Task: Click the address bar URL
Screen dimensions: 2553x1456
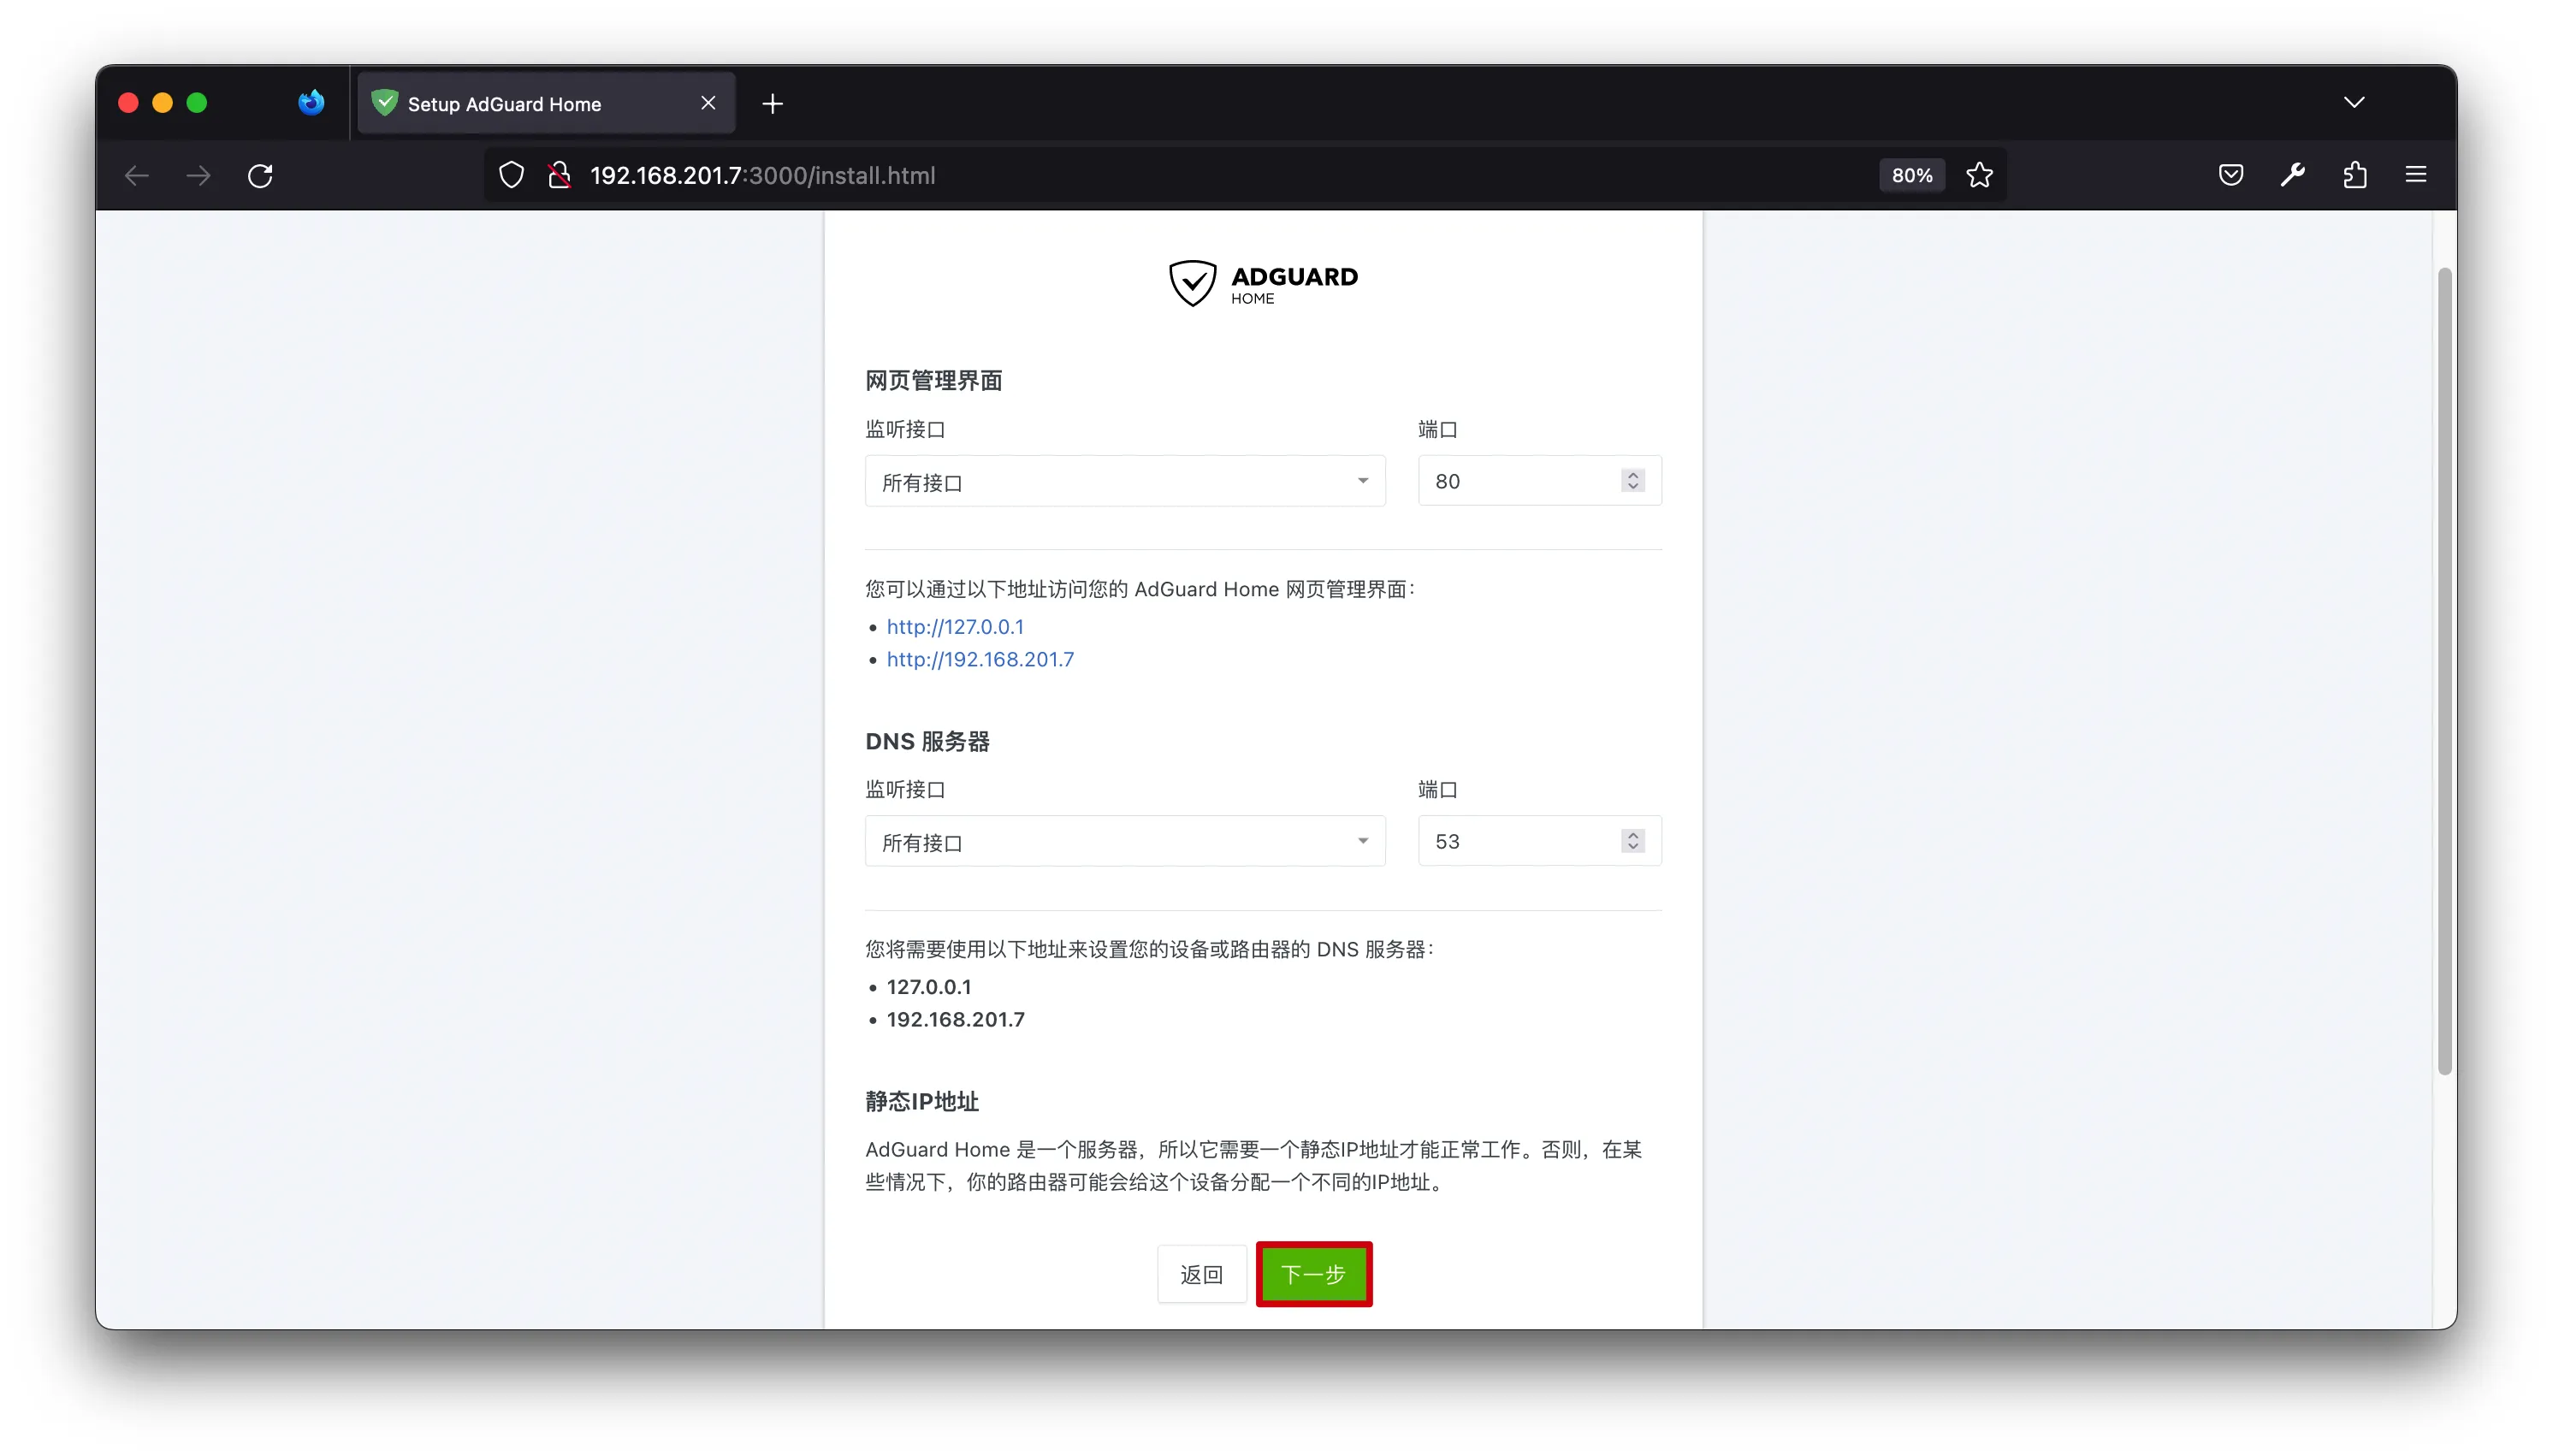Action: 762,176
